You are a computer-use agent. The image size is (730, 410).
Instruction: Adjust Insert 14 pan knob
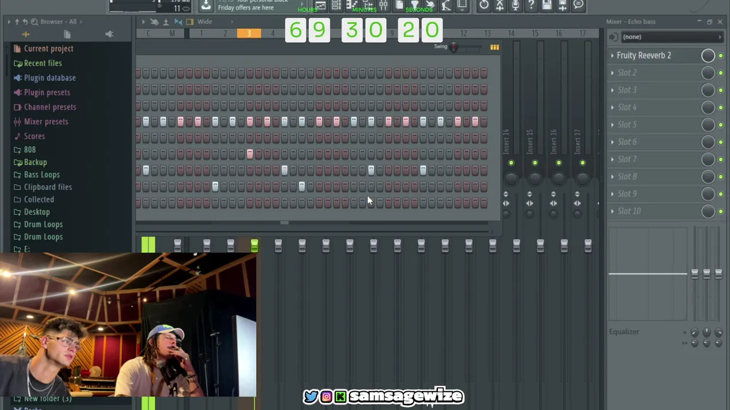(511, 178)
